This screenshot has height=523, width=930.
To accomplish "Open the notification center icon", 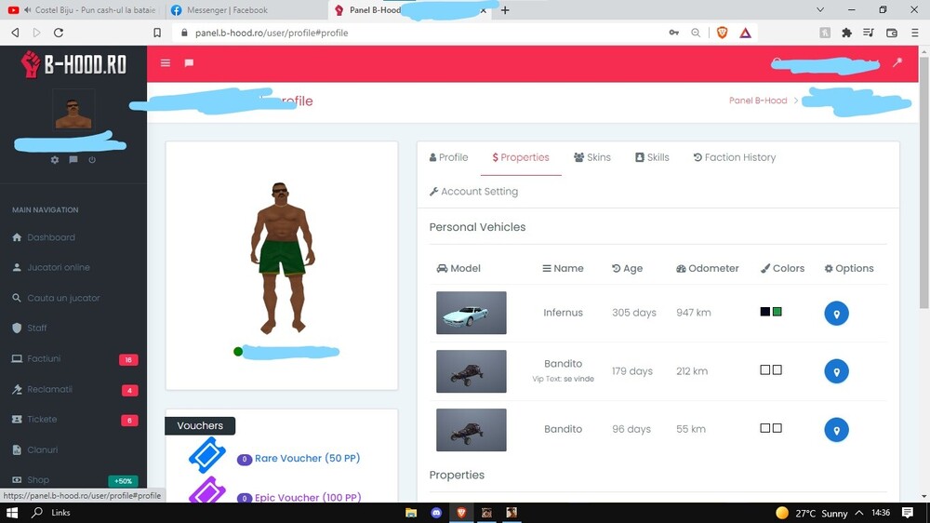I will (908, 513).
